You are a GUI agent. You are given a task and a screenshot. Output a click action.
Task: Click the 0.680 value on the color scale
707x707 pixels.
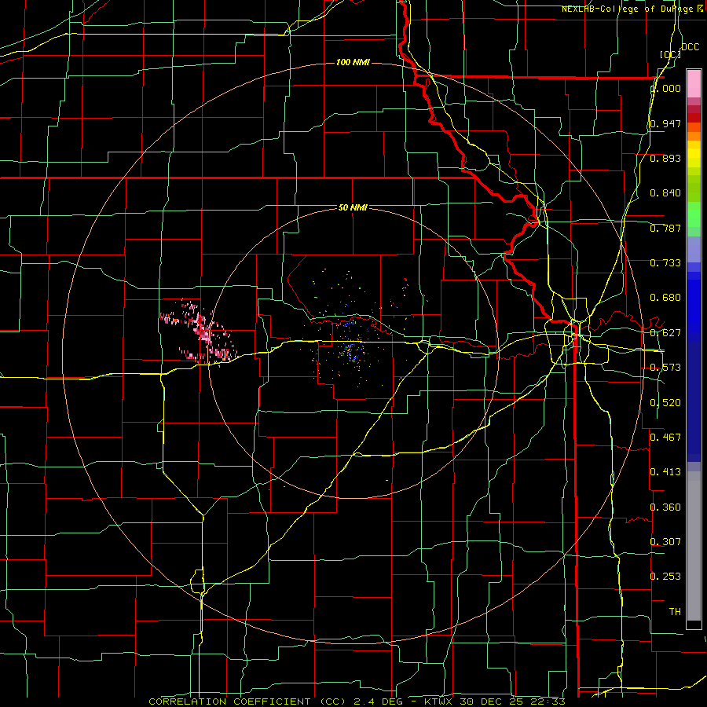pos(665,298)
